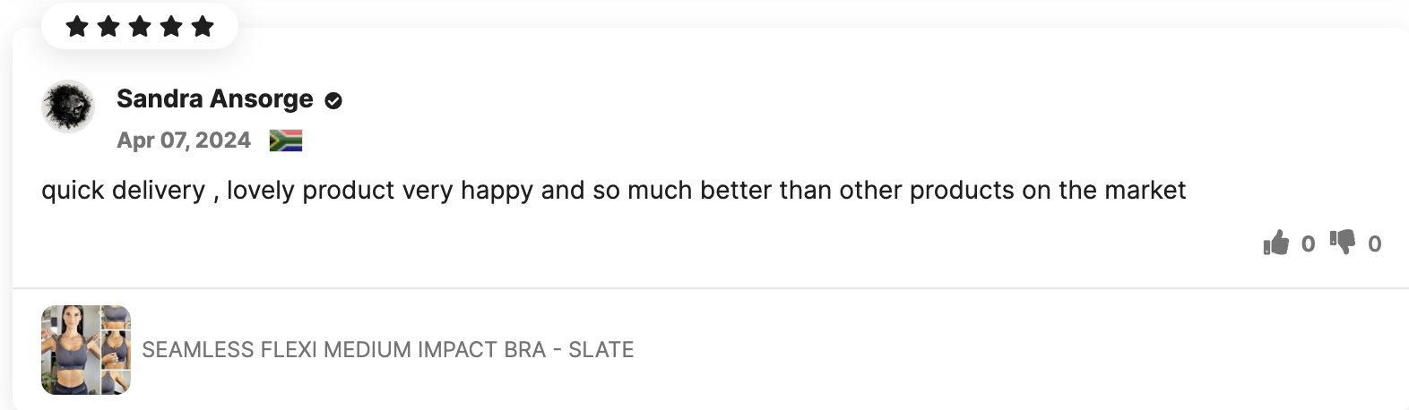Image resolution: width=1409 pixels, height=410 pixels.
Task: Click the words "quick delivery" in the review
Action: pos(123,191)
